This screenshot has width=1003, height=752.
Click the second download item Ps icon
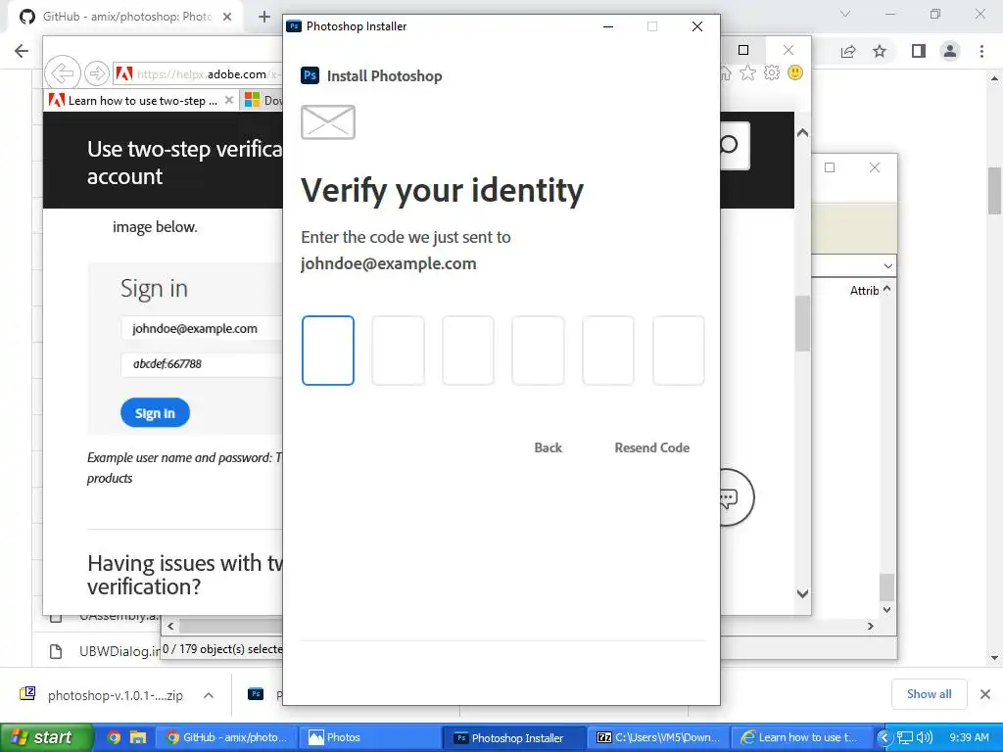point(256,694)
